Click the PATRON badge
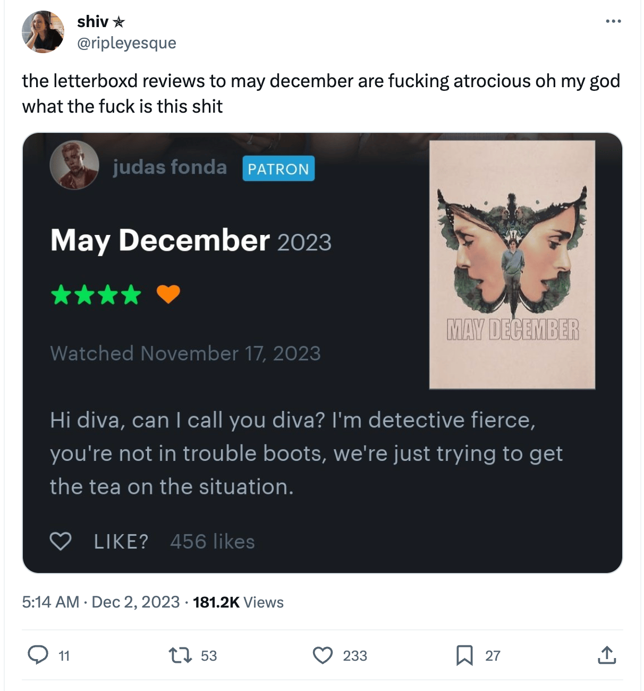This screenshot has height=691, width=644. [278, 168]
